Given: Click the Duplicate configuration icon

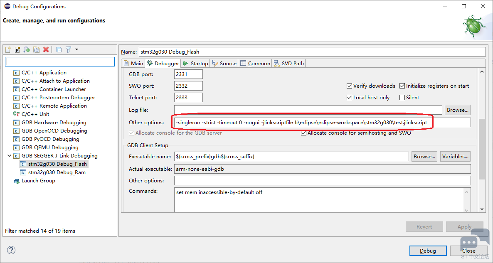Looking at the screenshot, I should [x=36, y=49].
